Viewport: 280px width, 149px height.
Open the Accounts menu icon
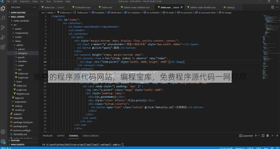[3, 132]
